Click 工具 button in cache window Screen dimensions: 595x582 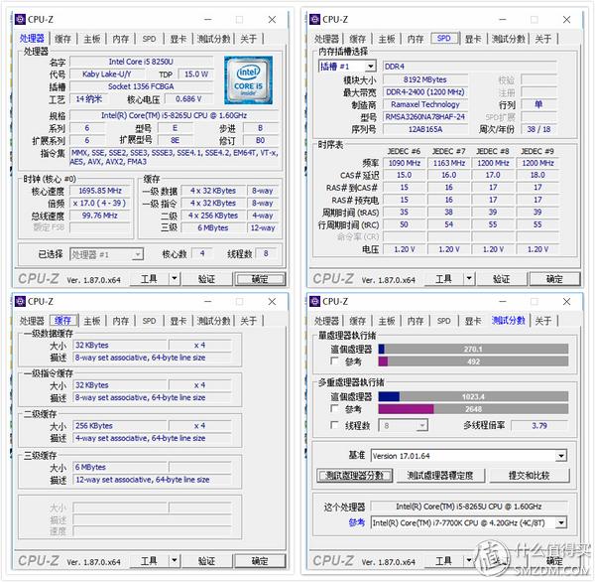149,561
